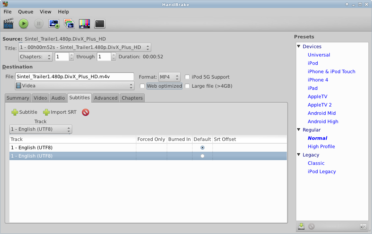Open source with the clapperboard icon
The width and height of the screenshot is (372, 234).
[x=8, y=24]
